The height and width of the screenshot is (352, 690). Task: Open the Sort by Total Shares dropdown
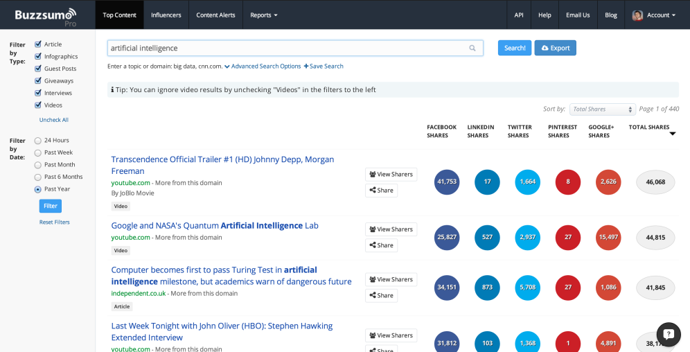(x=602, y=109)
